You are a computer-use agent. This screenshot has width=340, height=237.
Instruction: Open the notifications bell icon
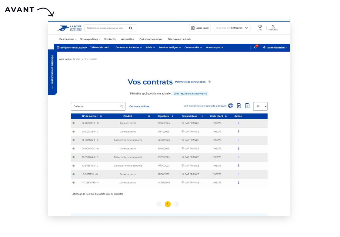coord(256,47)
